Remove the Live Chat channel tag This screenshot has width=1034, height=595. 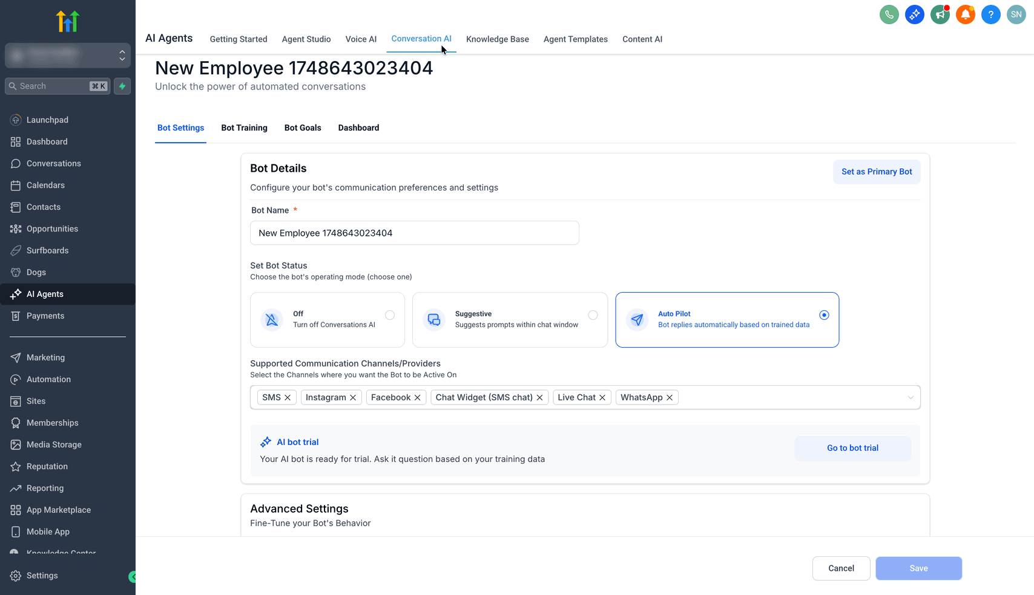click(602, 397)
